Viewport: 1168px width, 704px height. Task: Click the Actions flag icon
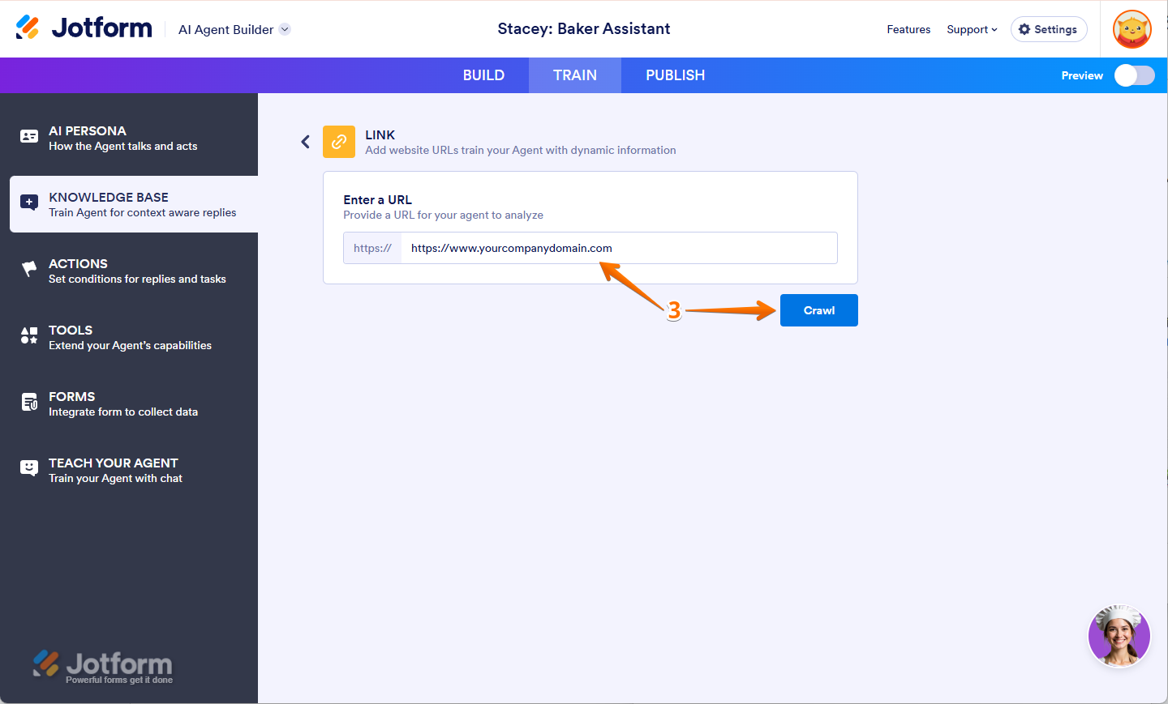29,269
